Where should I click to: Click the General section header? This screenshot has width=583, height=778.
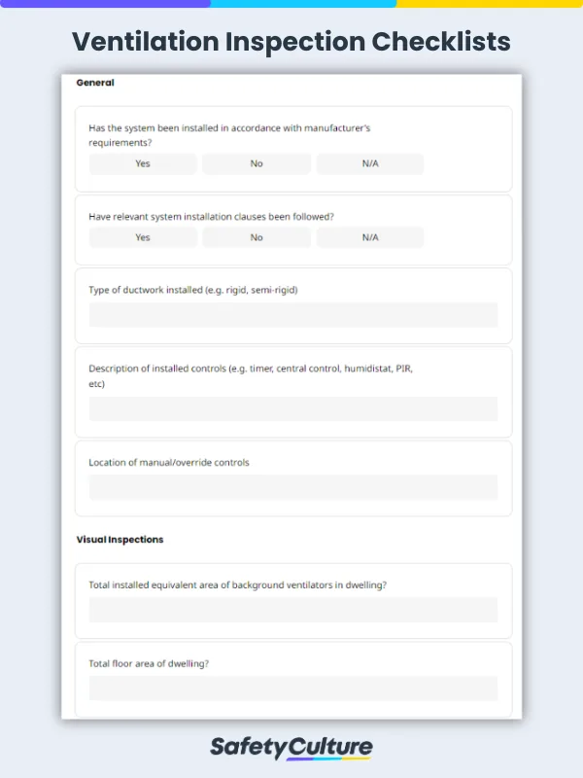coord(95,83)
